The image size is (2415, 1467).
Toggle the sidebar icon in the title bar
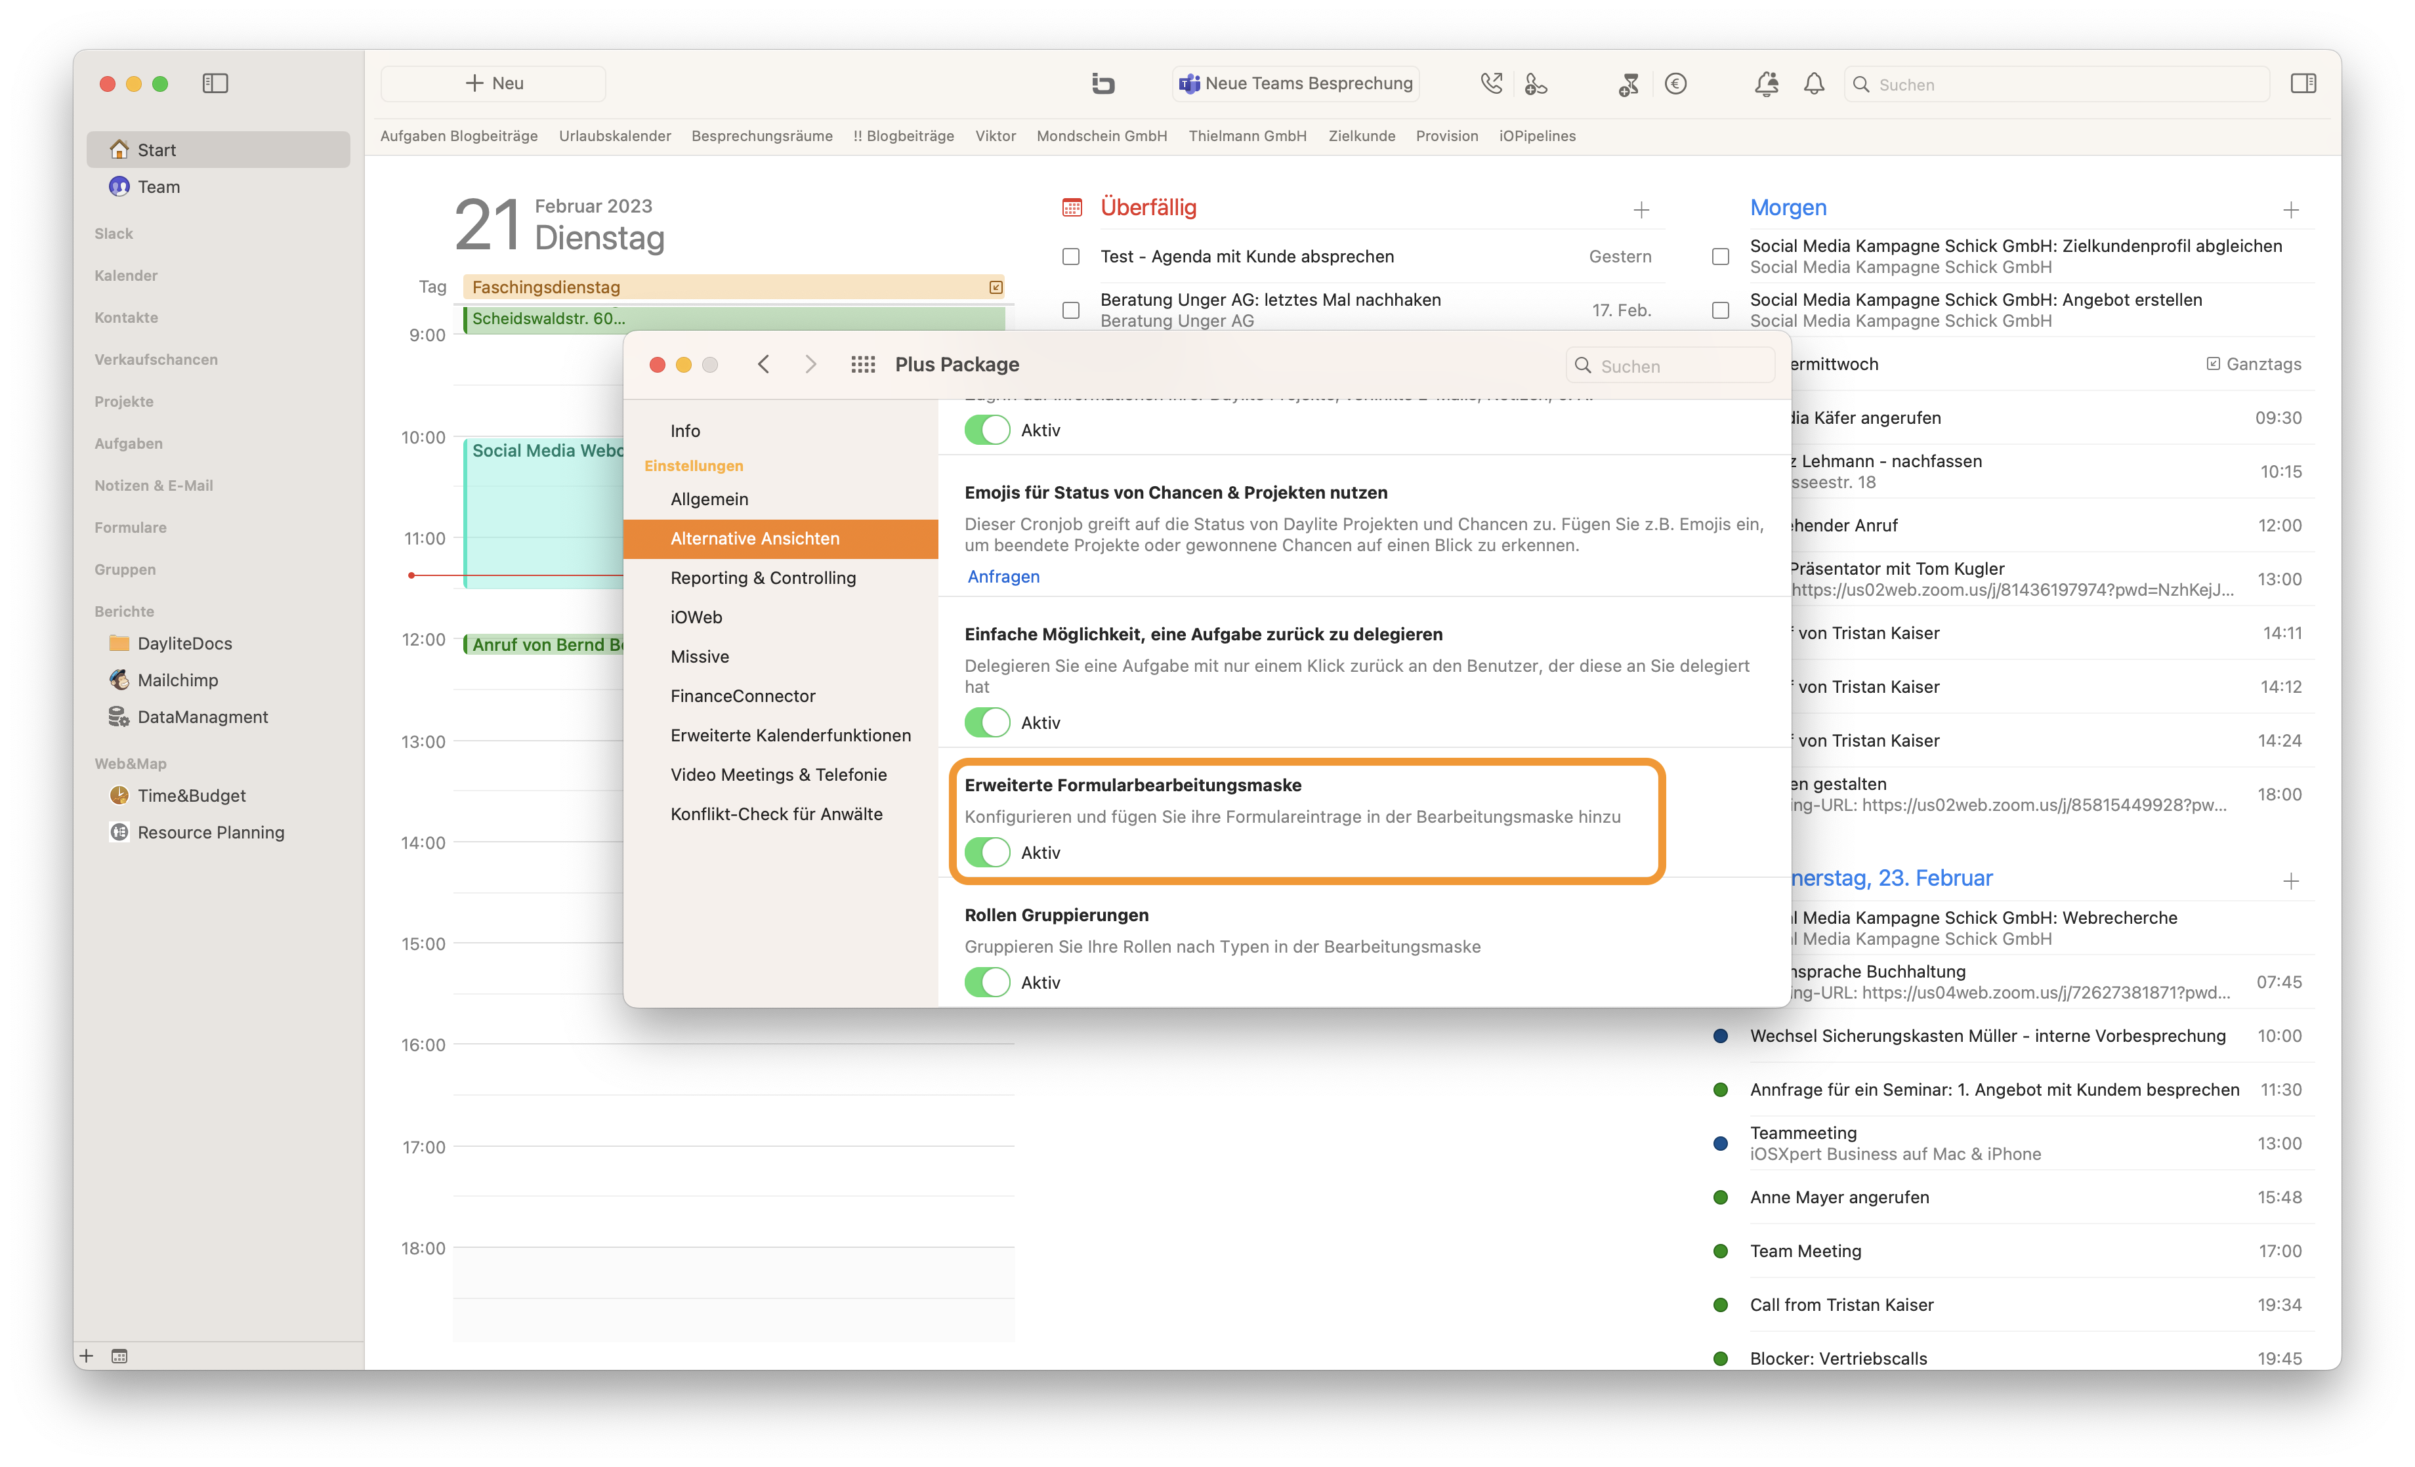pyautogui.click(x=215, y=83)
